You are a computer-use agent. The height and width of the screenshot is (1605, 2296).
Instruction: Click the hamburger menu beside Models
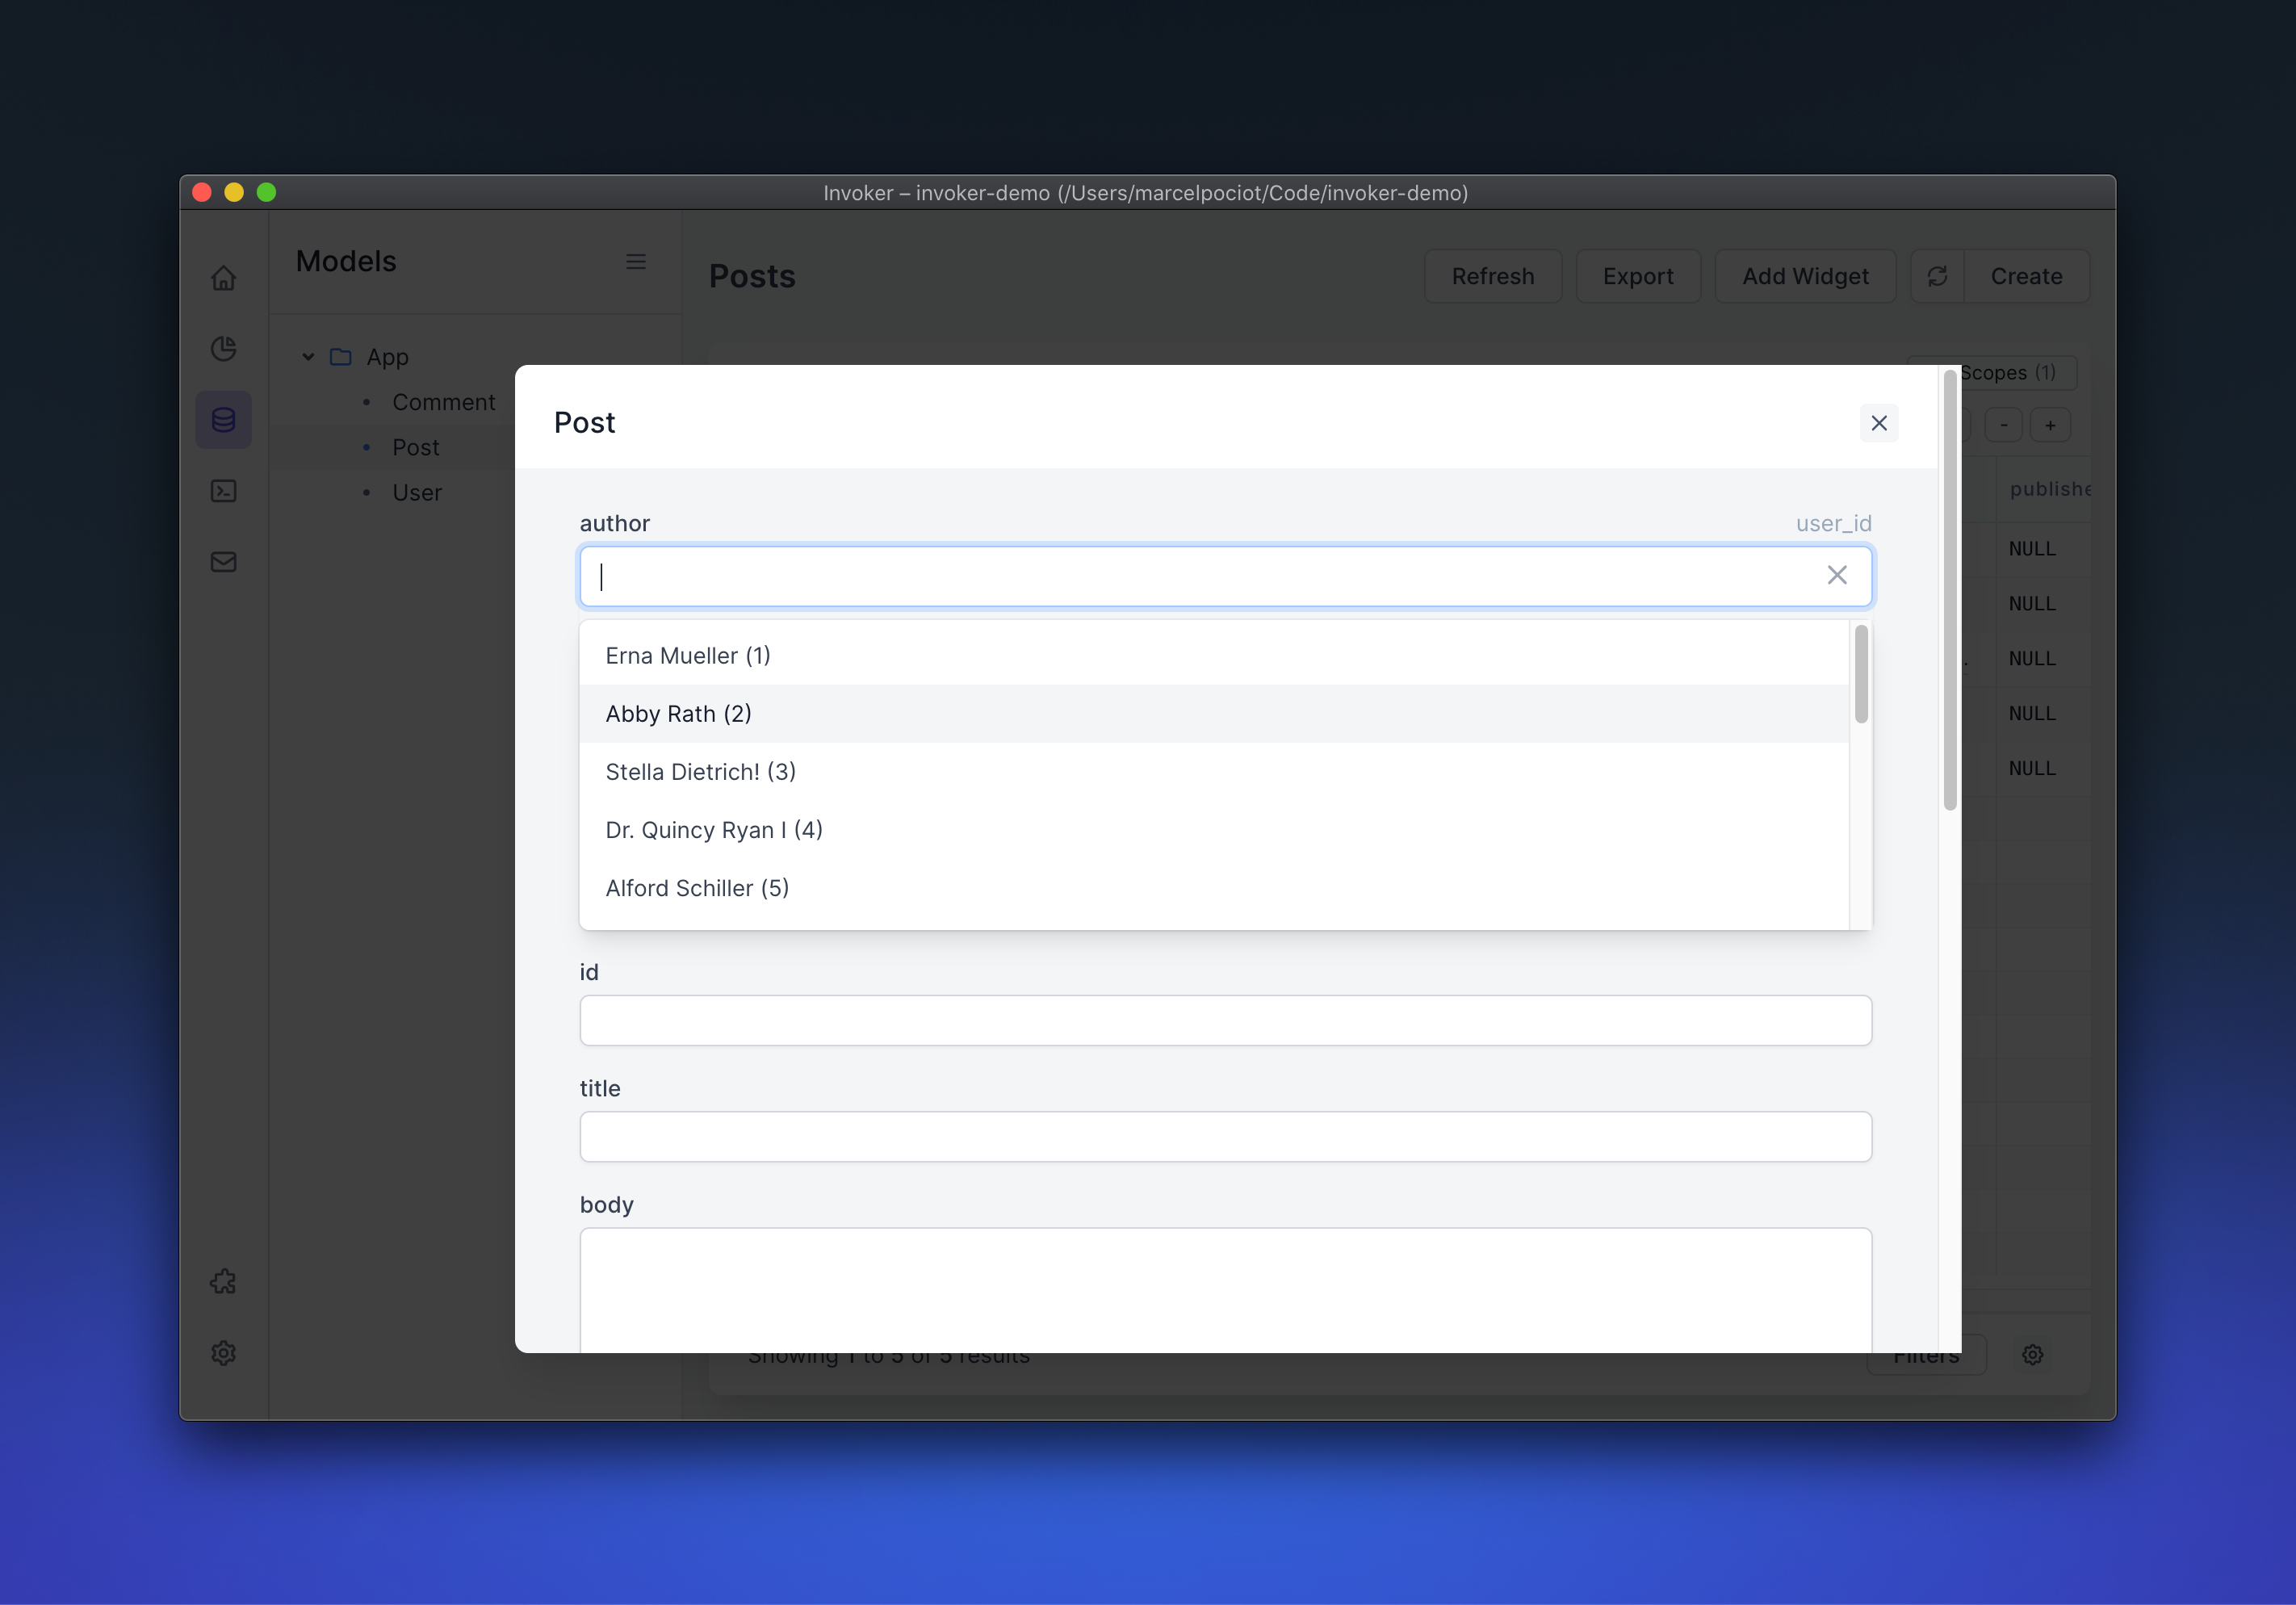(636, 261)
